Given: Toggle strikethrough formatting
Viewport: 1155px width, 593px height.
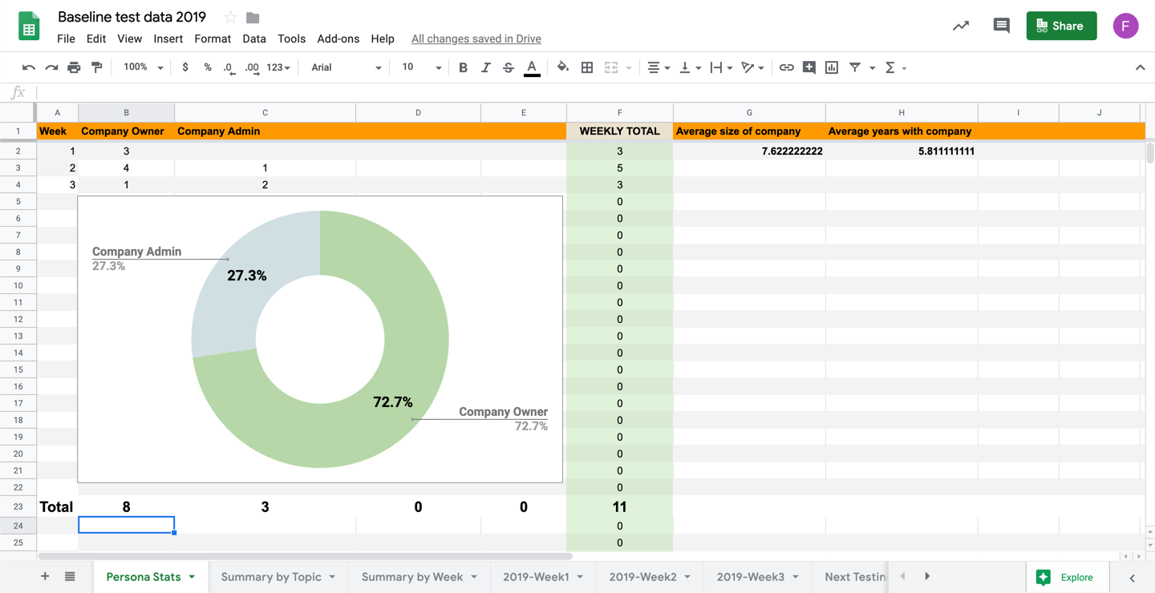Looking at the screenshot, I should [509, 68].
